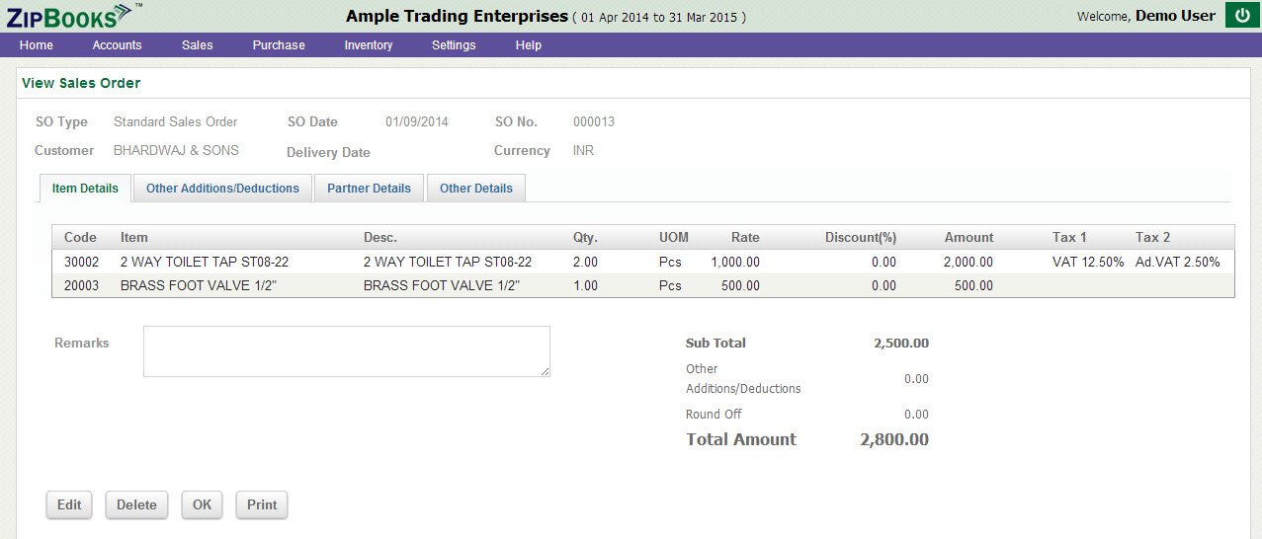This screenshot has height=539, width=1262.
Task: Click the green power logout icon
Action: coord(1242,16)
